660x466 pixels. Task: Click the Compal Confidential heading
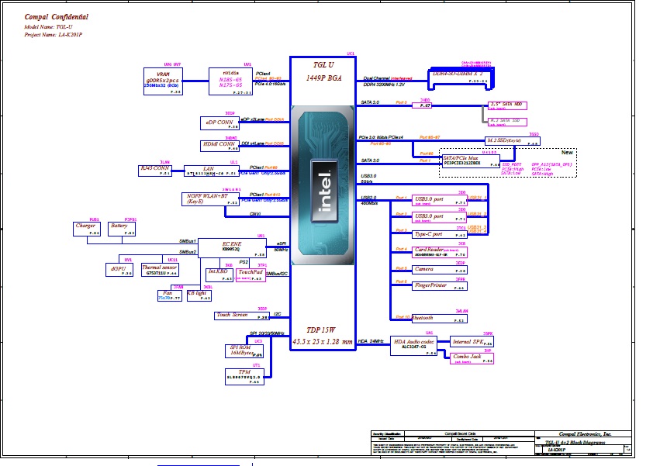(57, 17)
